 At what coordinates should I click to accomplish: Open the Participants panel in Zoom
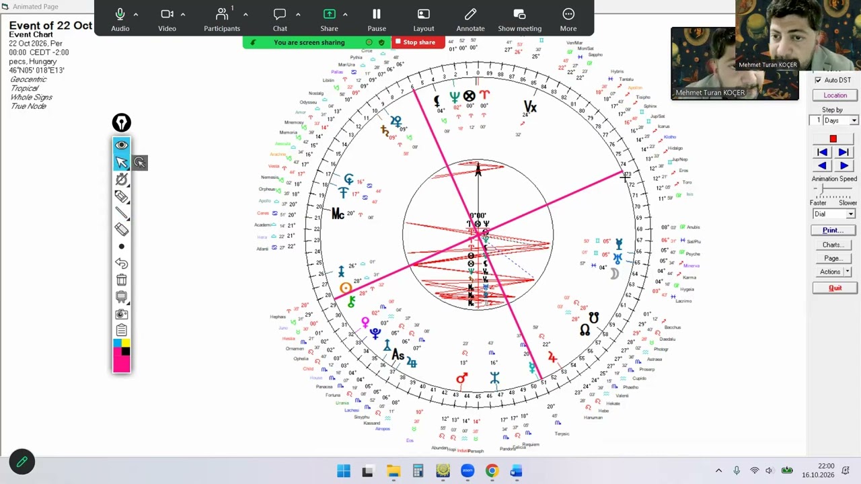222,19
